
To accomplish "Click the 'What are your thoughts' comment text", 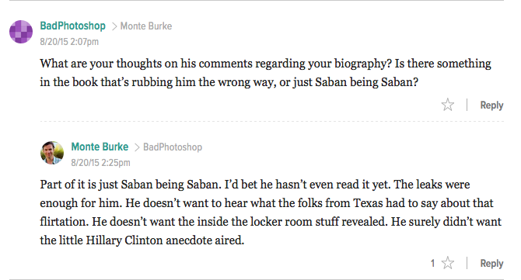I will coord(265,73).
